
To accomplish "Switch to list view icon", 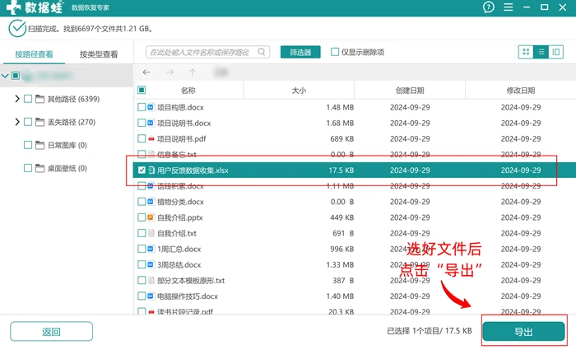I will coord(541,52).
